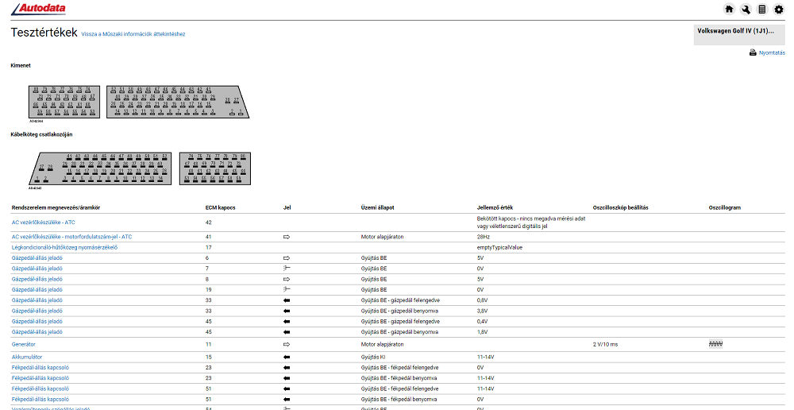The width and height of the screenshot is (794, 410).
Task: Open Gázpedál-állás jeladó link with 3,8V value
Action: (37, 311)
